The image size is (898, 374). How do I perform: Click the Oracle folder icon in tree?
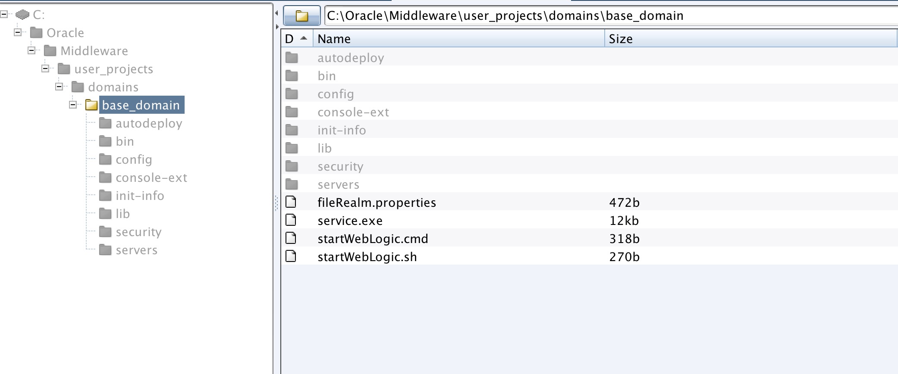tap(36, 33)
